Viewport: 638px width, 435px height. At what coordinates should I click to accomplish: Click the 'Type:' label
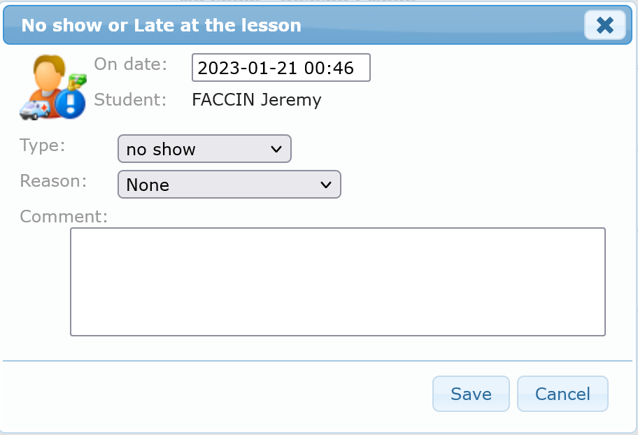coord(42,145)
